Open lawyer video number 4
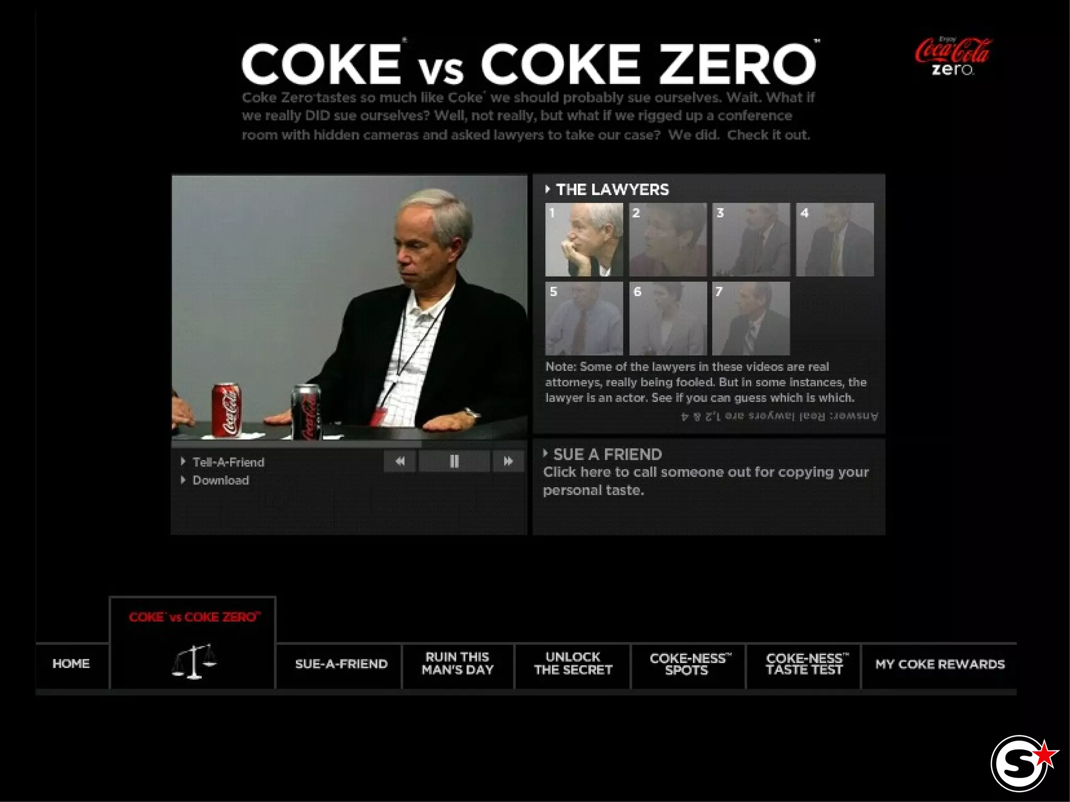This screenshot has height=802, width=1070. click(x=834, y=240)
